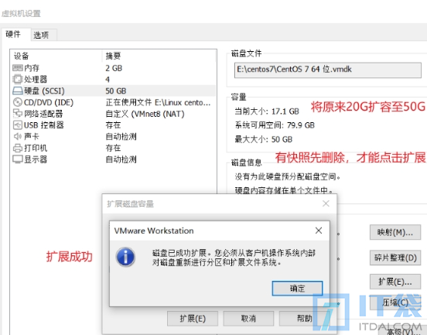Select the 内存 row label

coord(32,68)
